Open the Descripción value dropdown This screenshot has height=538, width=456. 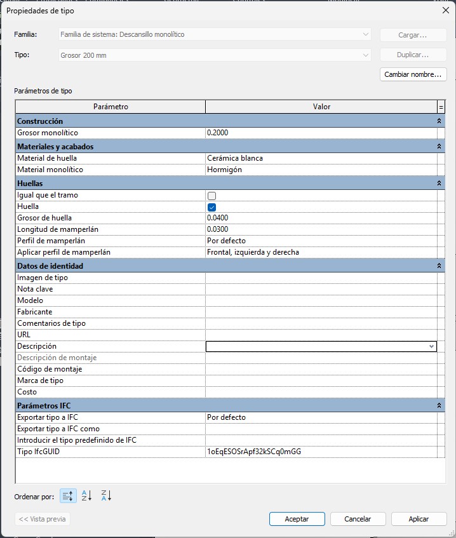(x=432, y=347)
